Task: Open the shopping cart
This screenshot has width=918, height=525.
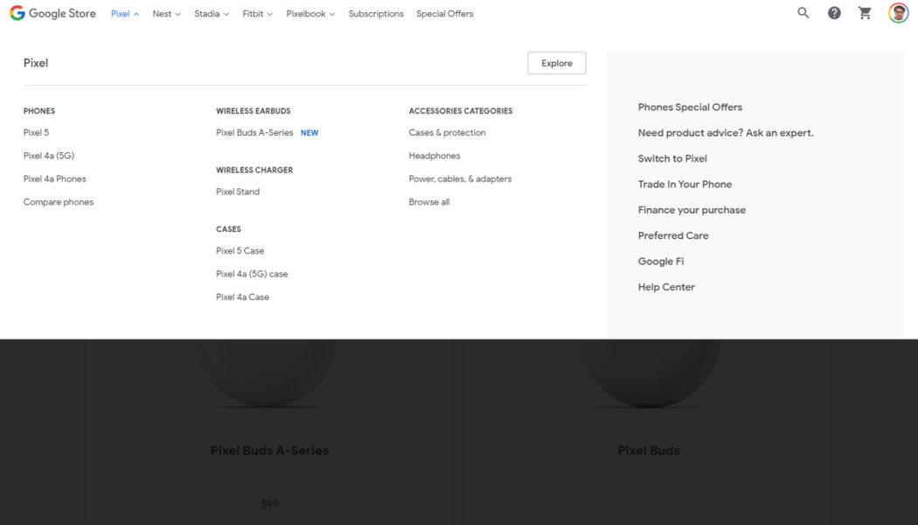Action: [x=865, y=13]
